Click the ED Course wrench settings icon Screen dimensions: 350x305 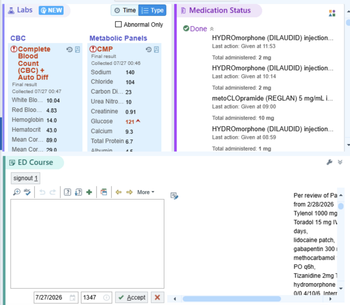[x=329, y=162]
